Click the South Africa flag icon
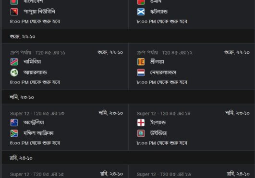 (x=14, y=133)
